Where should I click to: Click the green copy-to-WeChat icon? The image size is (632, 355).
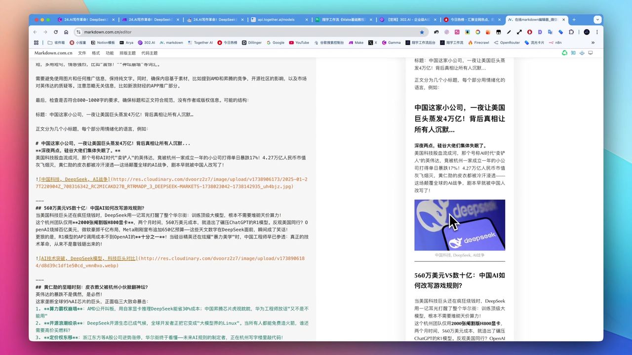click(564, 53)
